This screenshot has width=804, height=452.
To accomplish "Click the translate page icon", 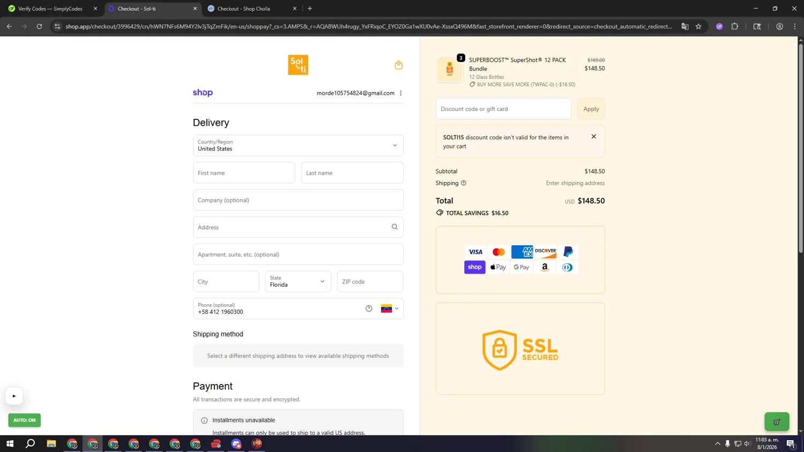I will pos(685,26).
